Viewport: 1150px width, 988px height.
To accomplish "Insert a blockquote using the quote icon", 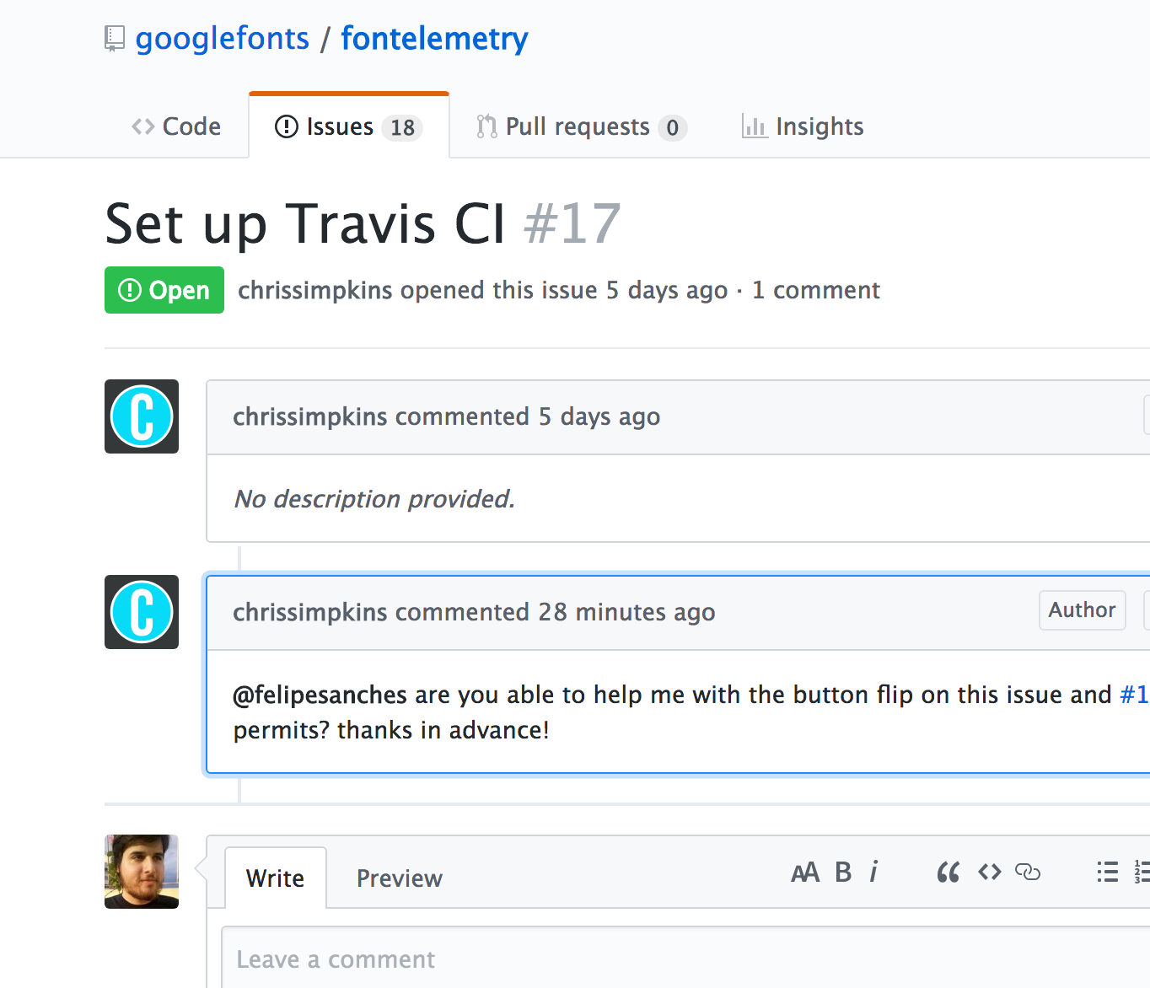I will [x=947, y=873].
